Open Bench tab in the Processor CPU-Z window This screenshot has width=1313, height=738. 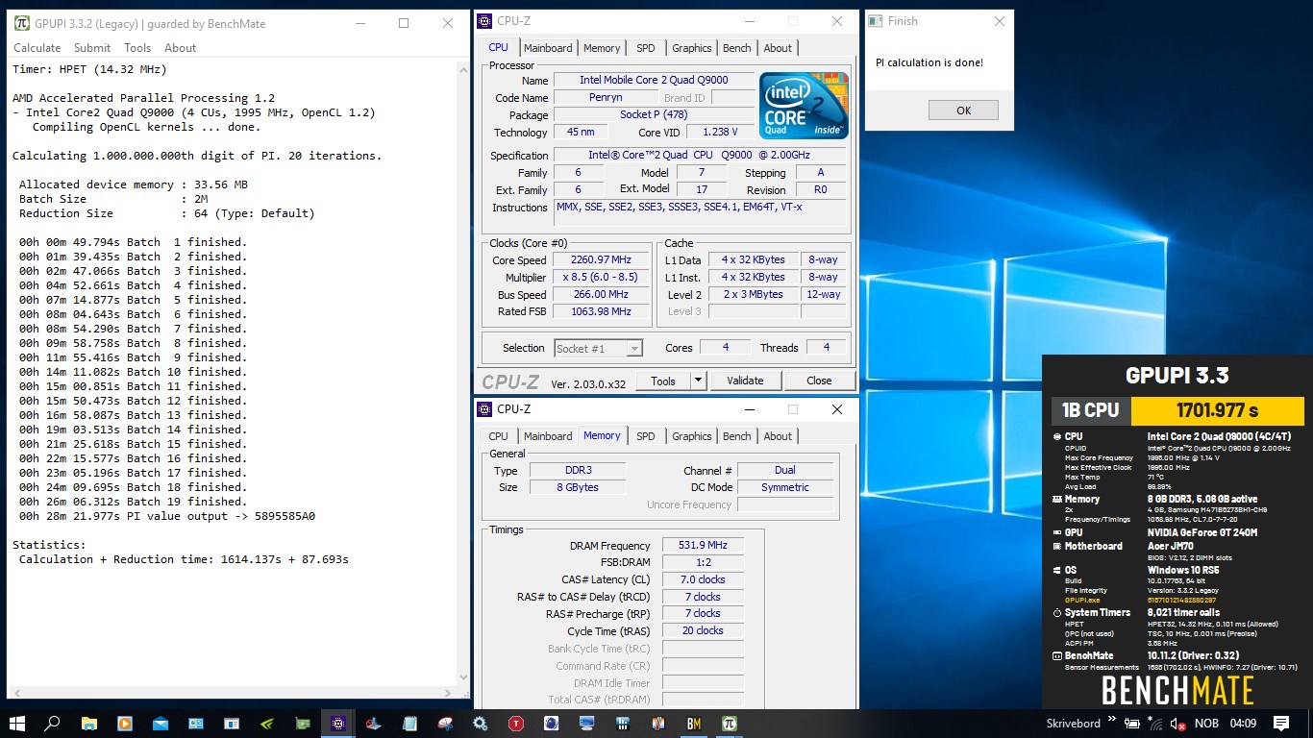[737, 48]
